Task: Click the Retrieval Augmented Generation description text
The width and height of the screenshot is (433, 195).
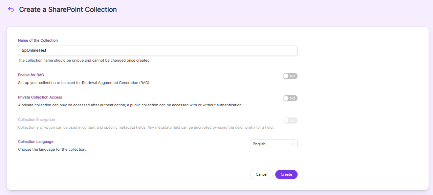Action: point(84,83)
